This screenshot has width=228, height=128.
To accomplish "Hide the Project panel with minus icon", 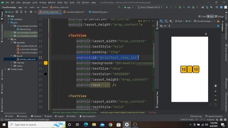I will (x=35, y=12).
